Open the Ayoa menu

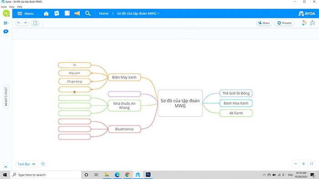pyautogui.click(x=4, y=7)
